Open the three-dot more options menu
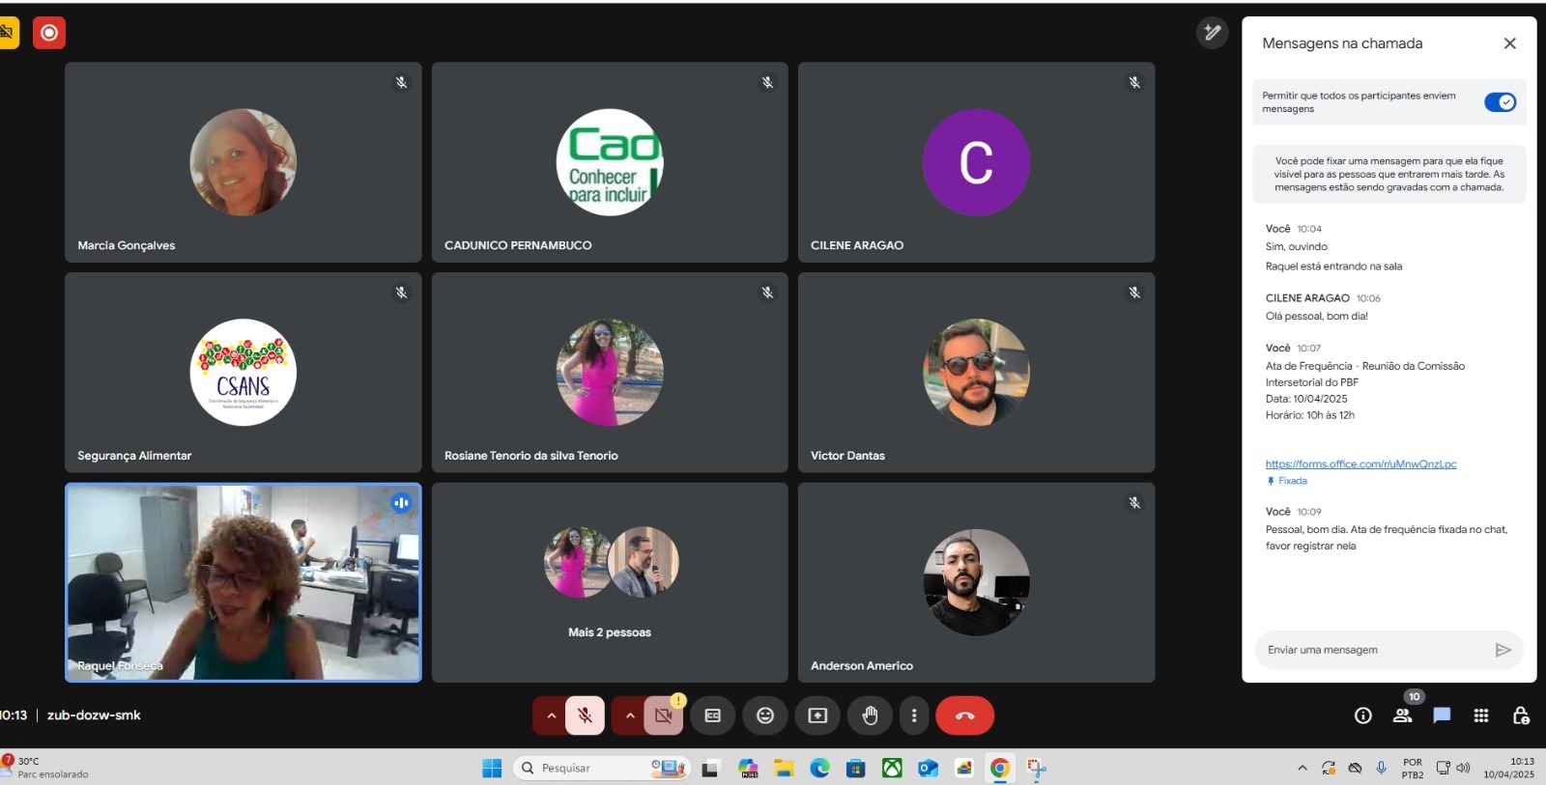This screenshot has width=1546, height=785. tap(914, 715)
